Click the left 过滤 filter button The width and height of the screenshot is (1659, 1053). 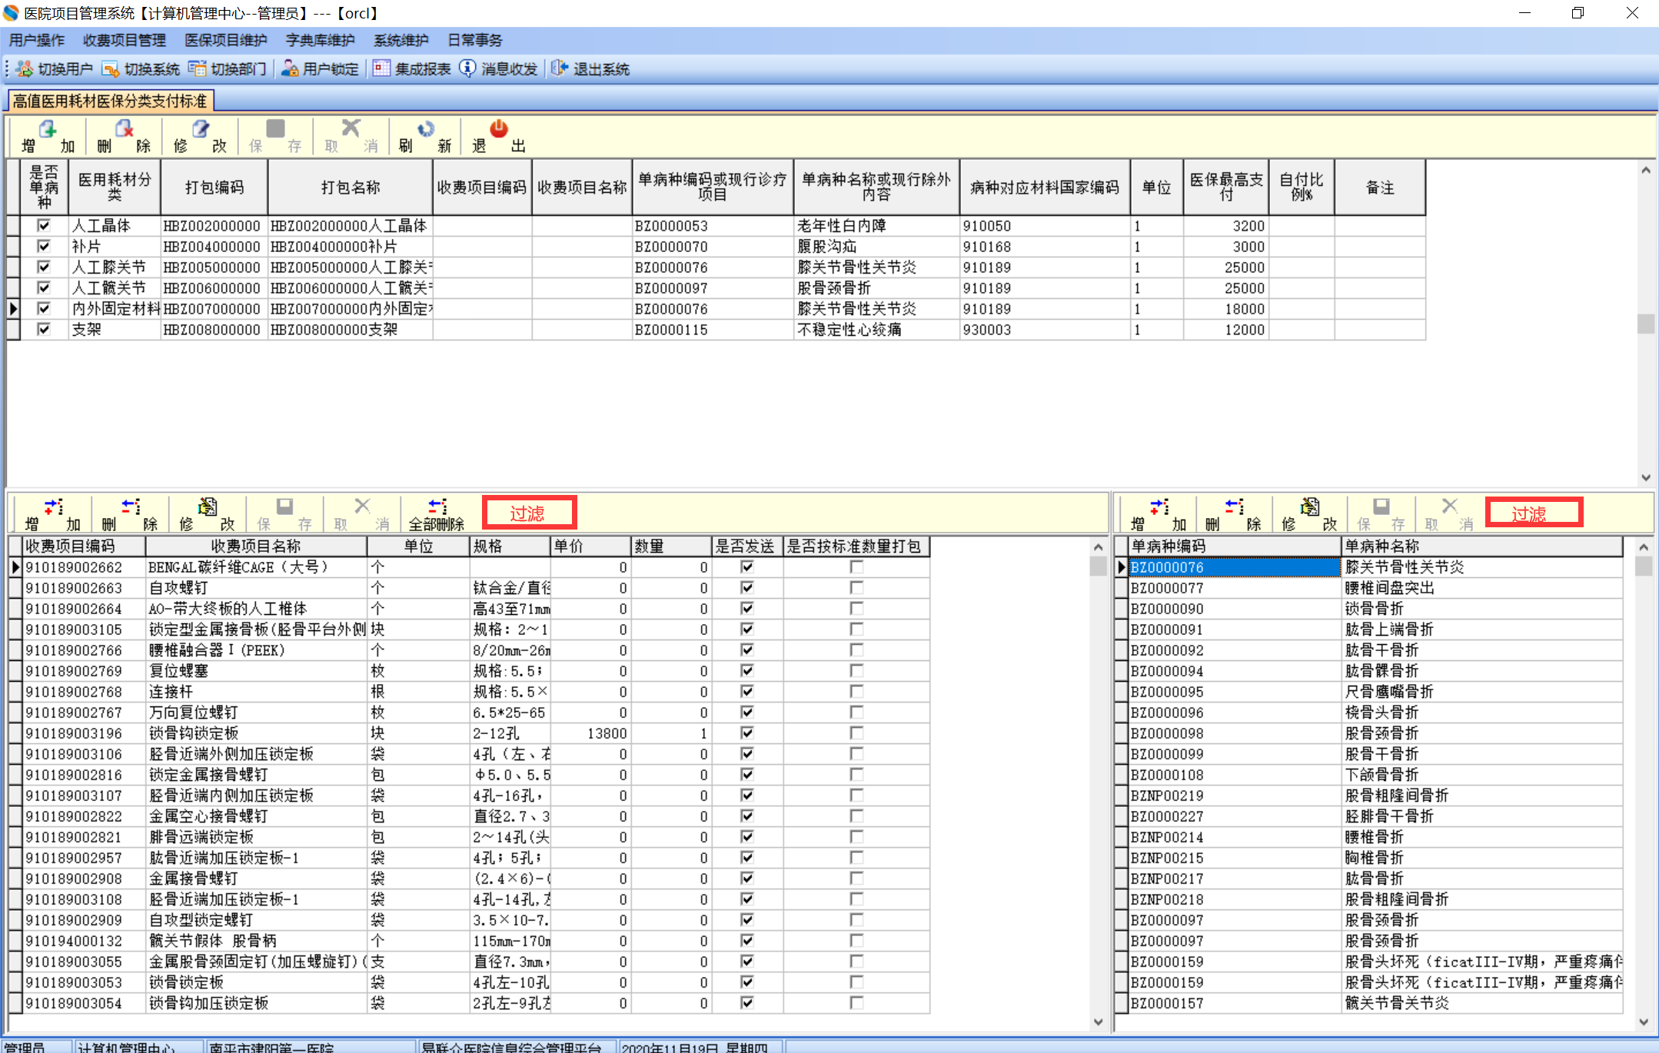pyautogui.click(x=529, y=513)
